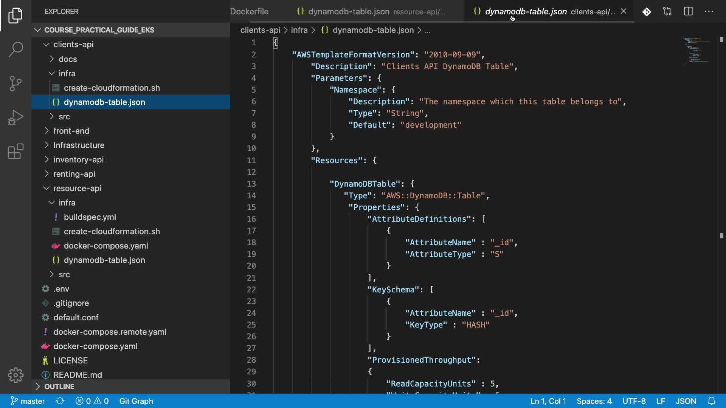This screenshot has height=408, width=726.
Task: Open the Source Control view
Action: click(x=16, y=83)
